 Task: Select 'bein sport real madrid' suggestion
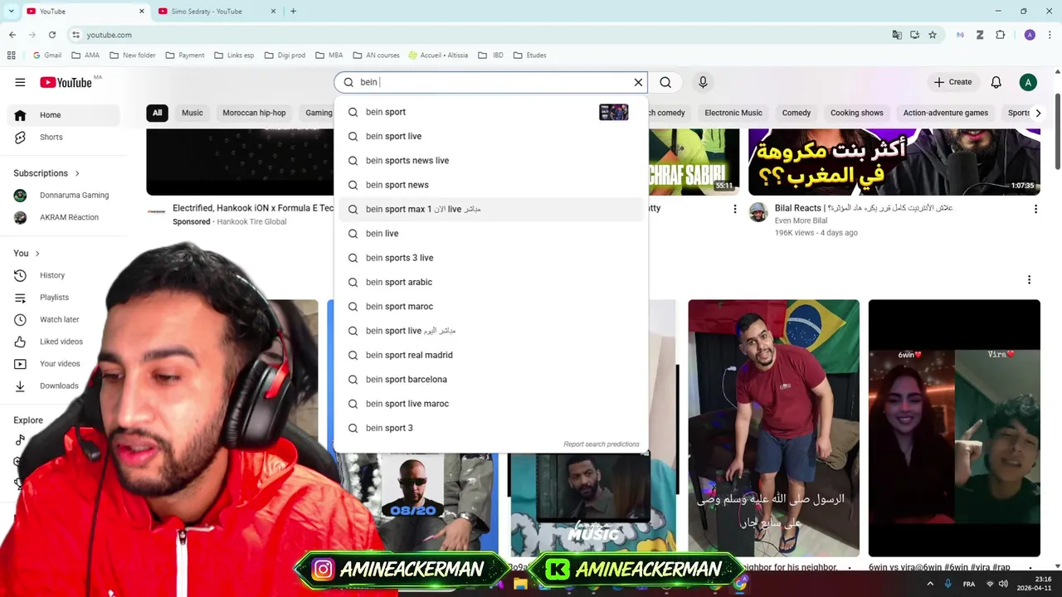click(x=490, y=355)
